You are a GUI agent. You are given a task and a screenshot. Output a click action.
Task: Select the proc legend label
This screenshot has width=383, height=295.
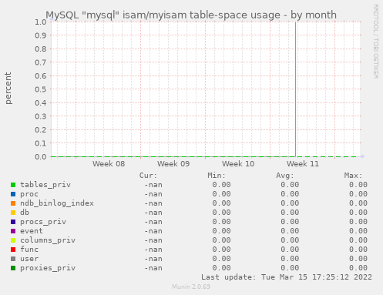pos(29,194)
